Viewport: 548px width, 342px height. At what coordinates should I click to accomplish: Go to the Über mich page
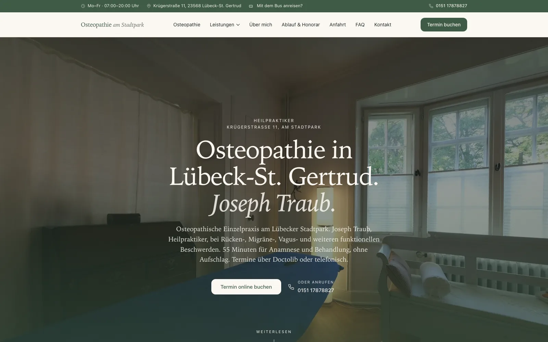261,25
